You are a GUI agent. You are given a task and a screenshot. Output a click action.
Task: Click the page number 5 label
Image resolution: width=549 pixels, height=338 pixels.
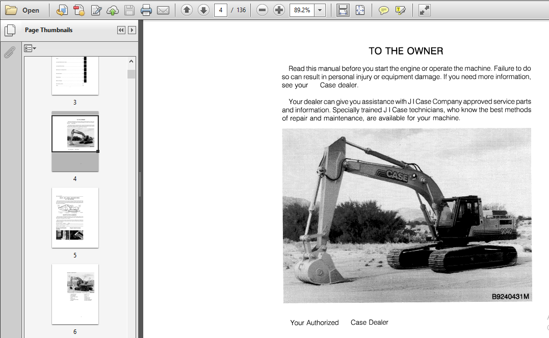(x=75, y=255)
